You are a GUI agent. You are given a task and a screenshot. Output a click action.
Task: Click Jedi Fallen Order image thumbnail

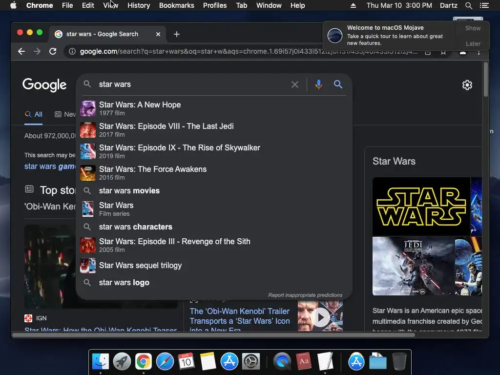point(413,266)
